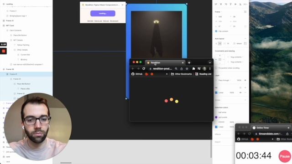The height and width of the screenshot is (164, 292).
Task: Open the My account link in the plugin
Action: coord(114,21)
